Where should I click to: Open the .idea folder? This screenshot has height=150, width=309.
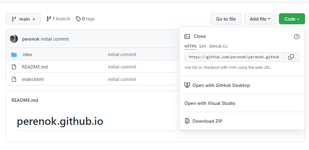point(27,55)
